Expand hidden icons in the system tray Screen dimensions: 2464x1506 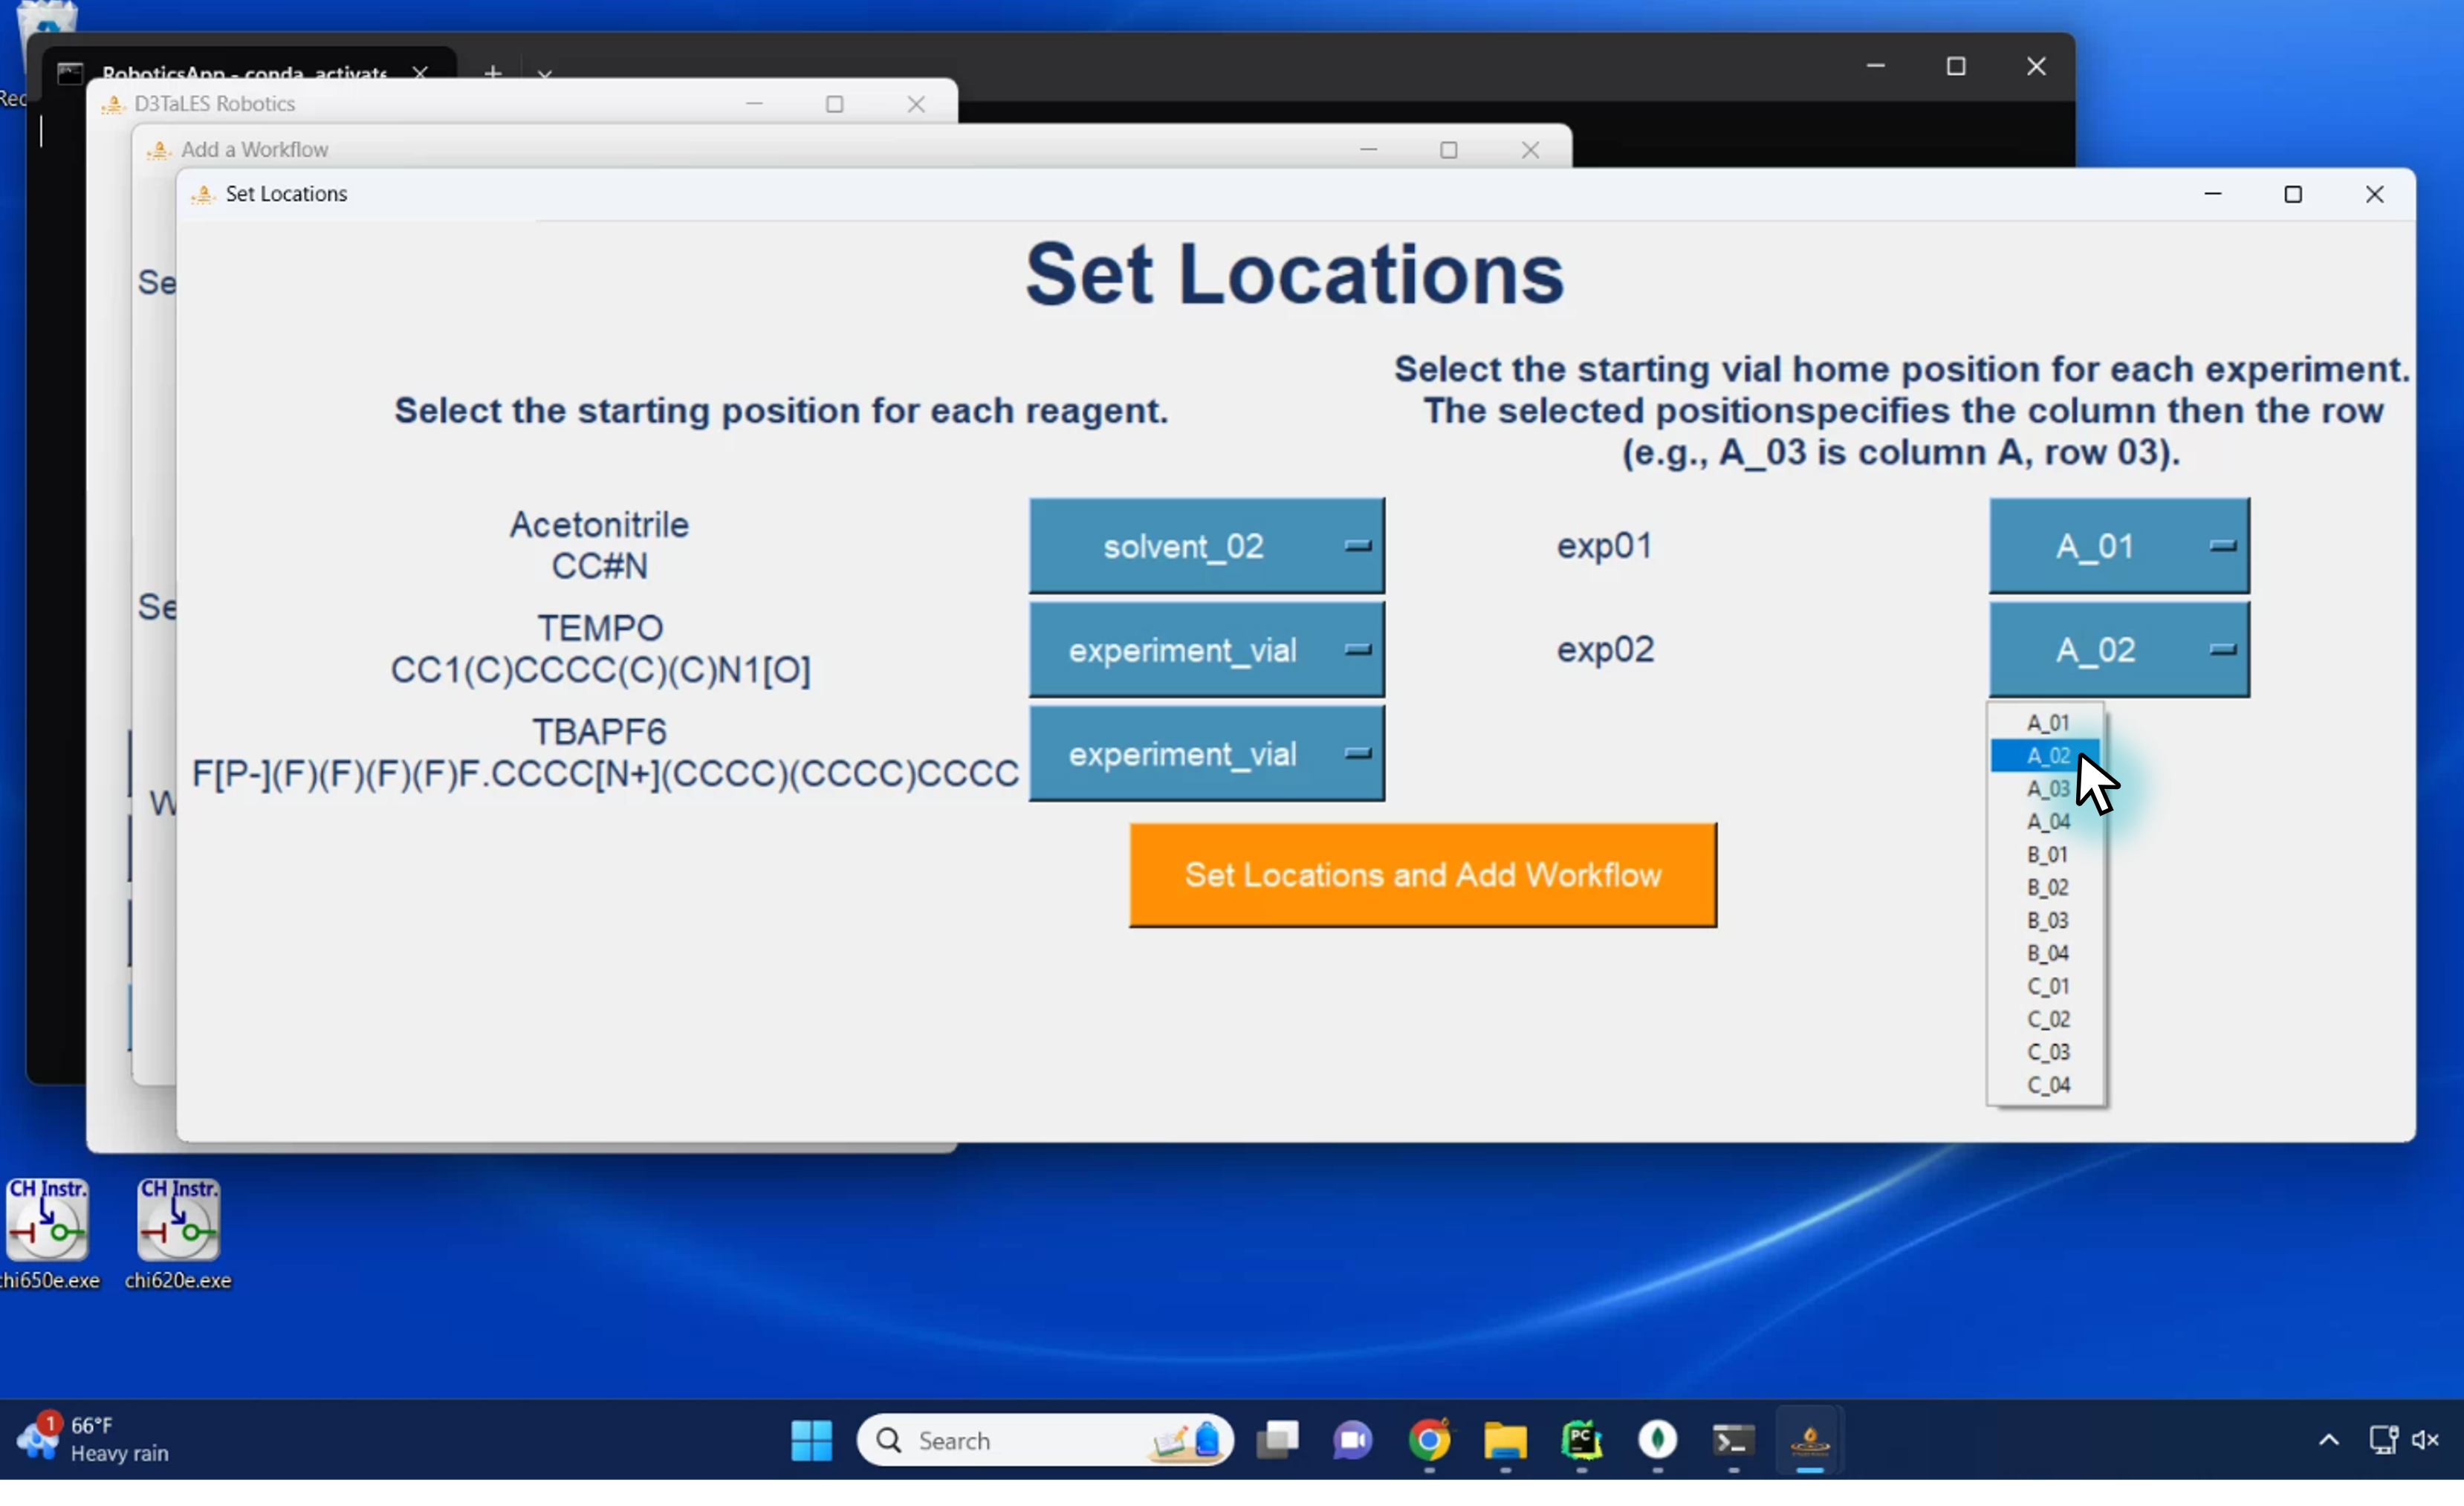(2329, 1440)
